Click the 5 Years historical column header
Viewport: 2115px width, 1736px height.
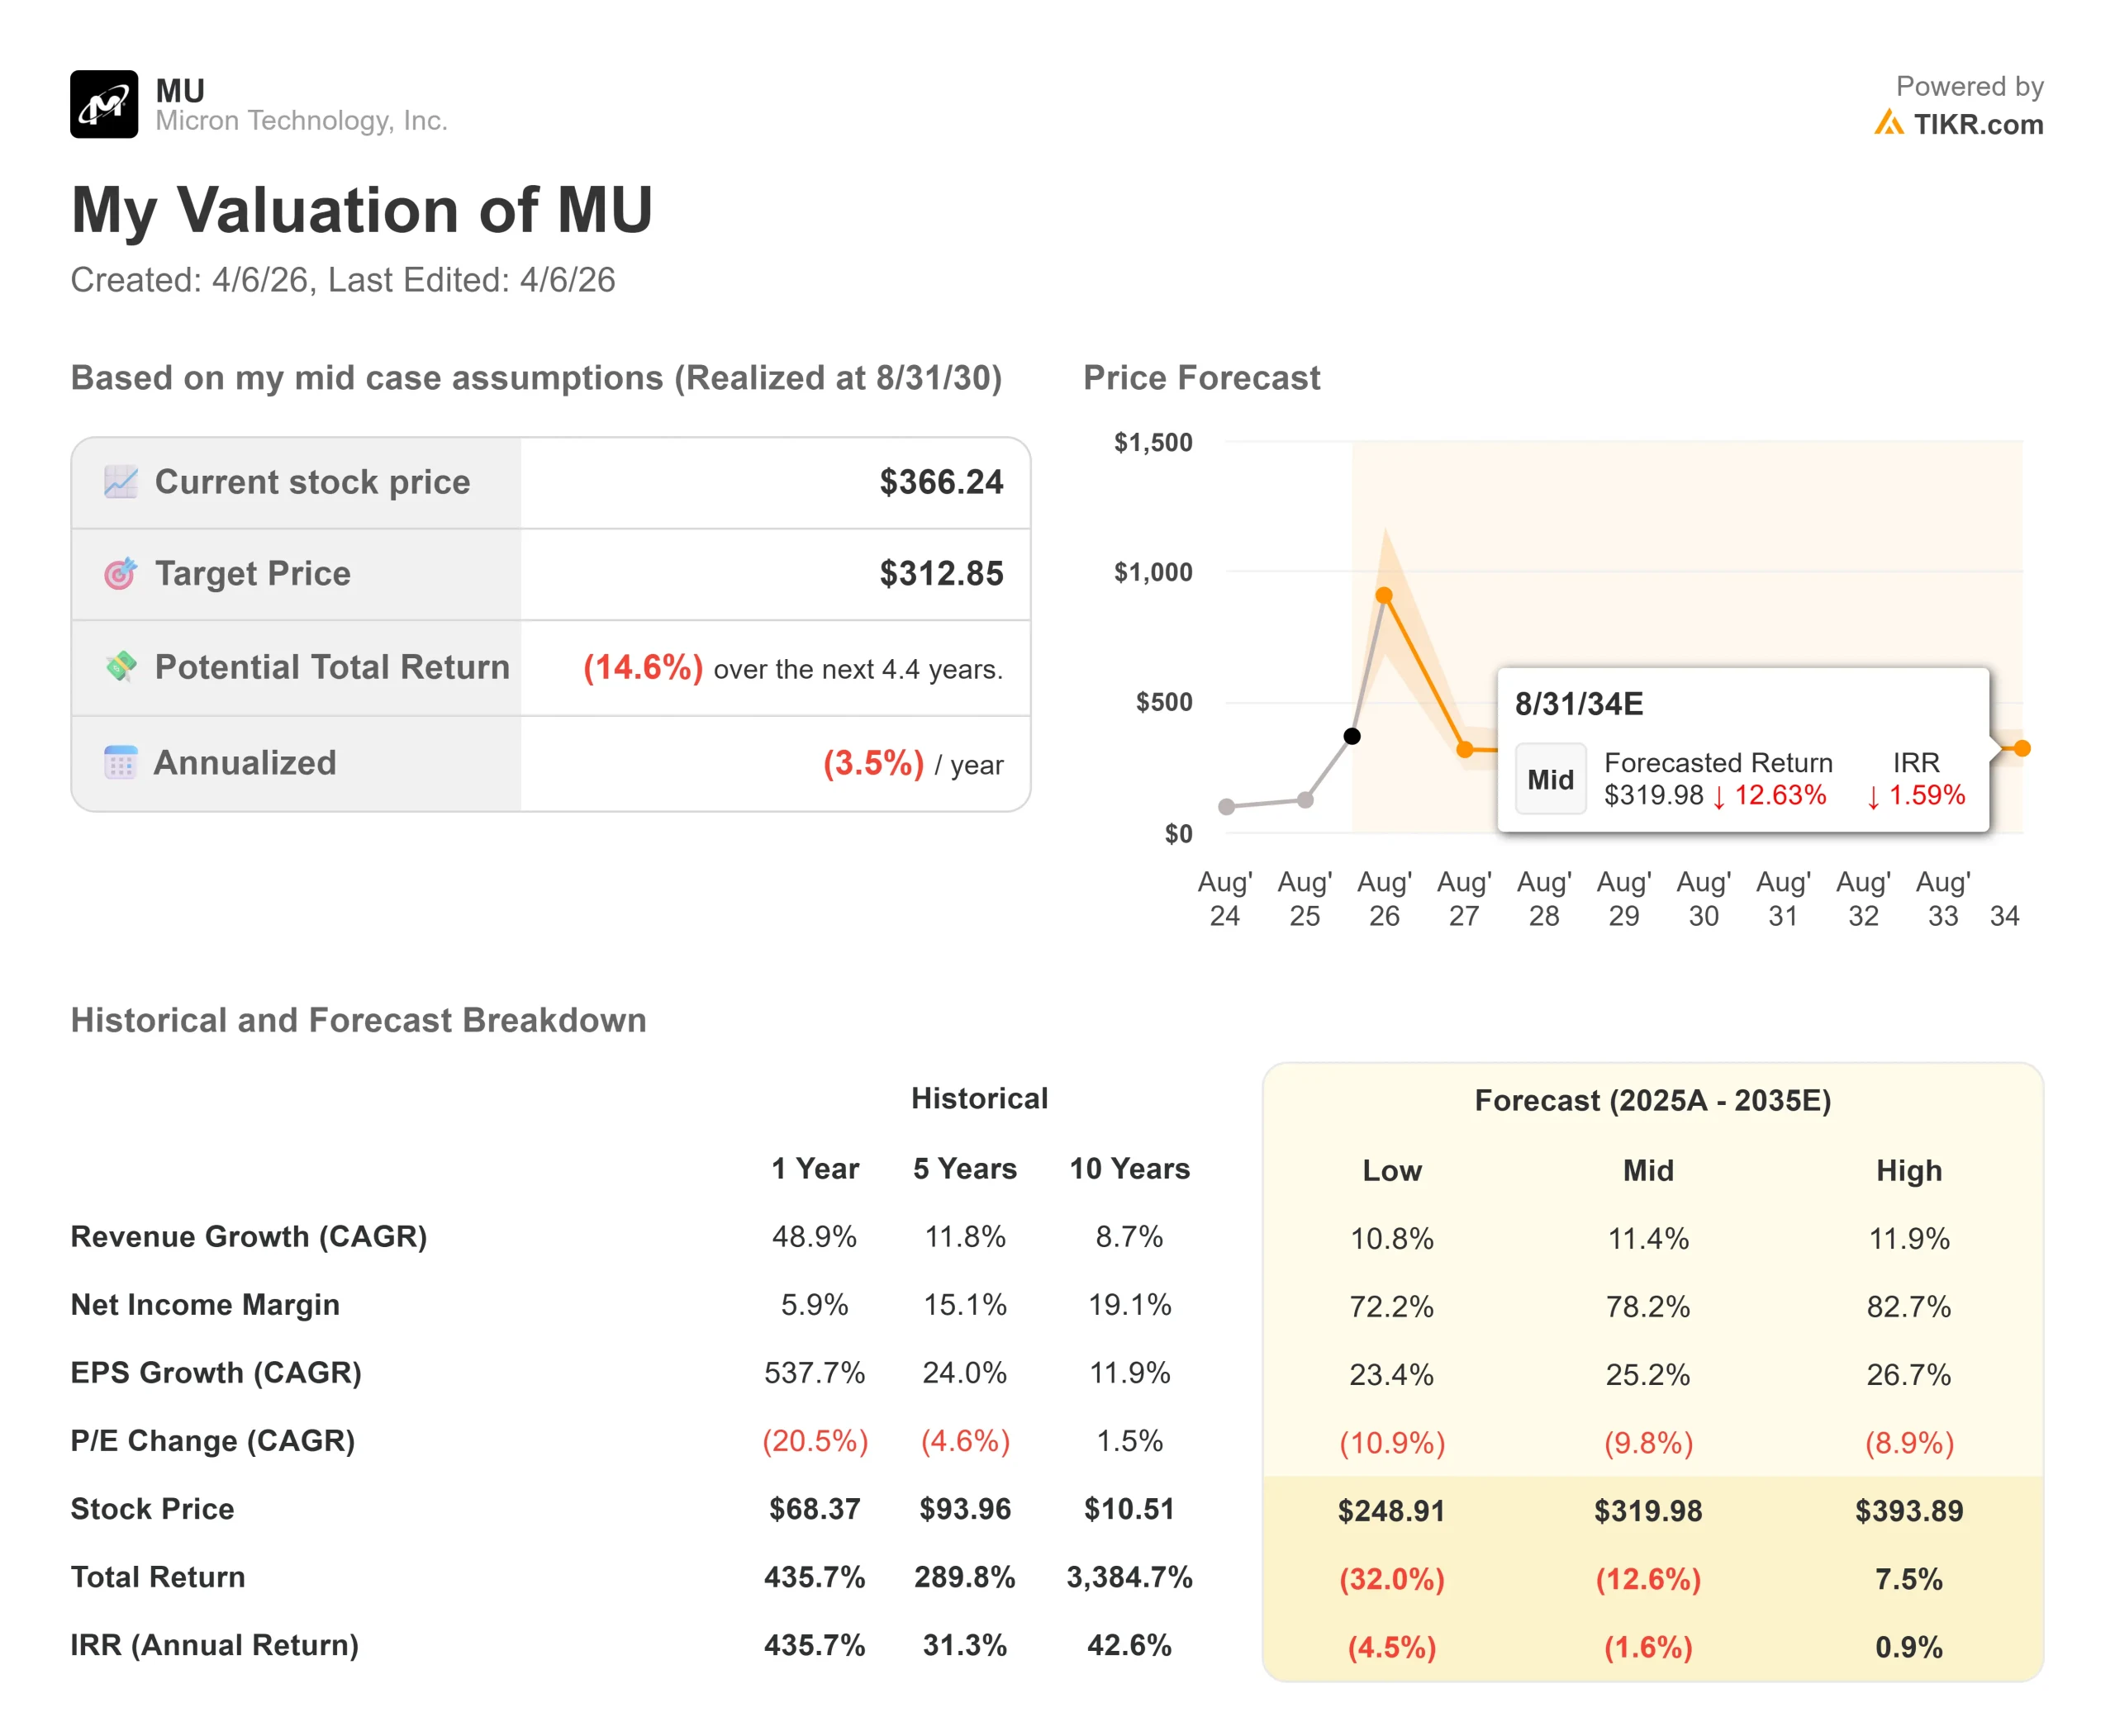[964, 1168]
